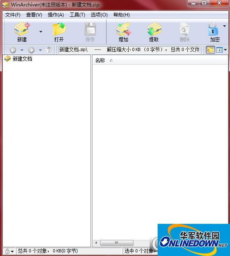
Task: Open the 帮助(H) menu
Action: 121,15
